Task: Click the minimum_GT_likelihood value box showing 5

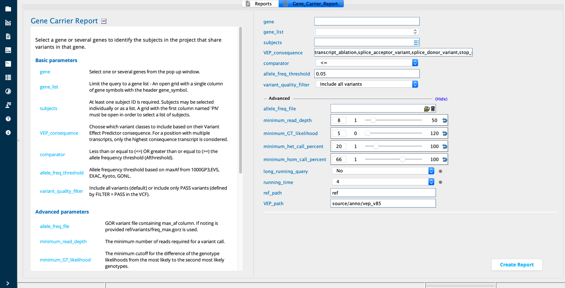Action: click(339, 134)
